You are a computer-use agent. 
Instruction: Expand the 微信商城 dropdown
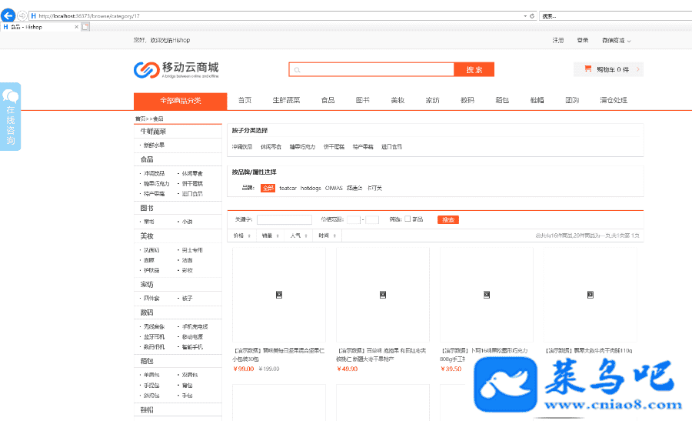coord(616,41)
